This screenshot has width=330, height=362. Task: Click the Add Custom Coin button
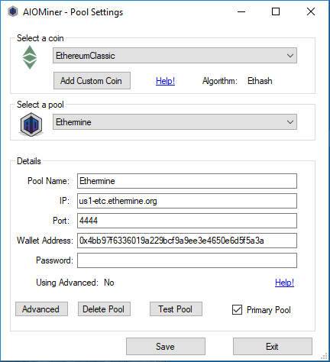tap(92, 81)
